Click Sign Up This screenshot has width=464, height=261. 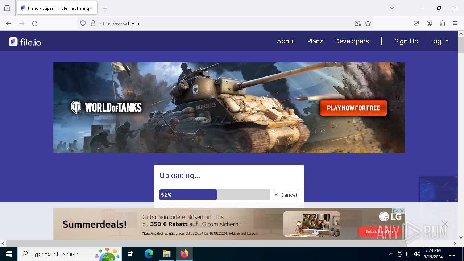[406, 41]
